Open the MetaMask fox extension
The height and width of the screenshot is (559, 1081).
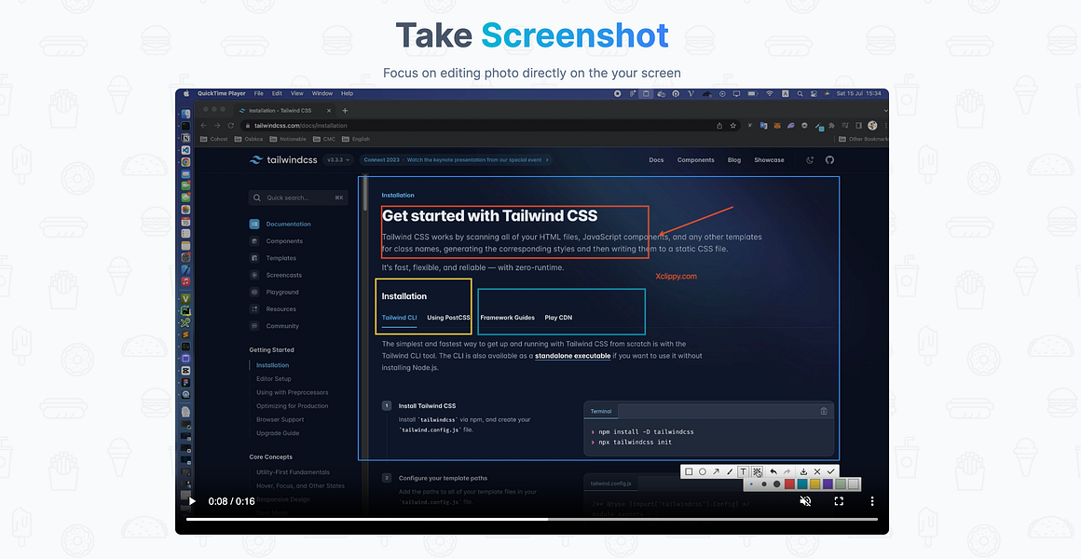(x=777, y=126)
